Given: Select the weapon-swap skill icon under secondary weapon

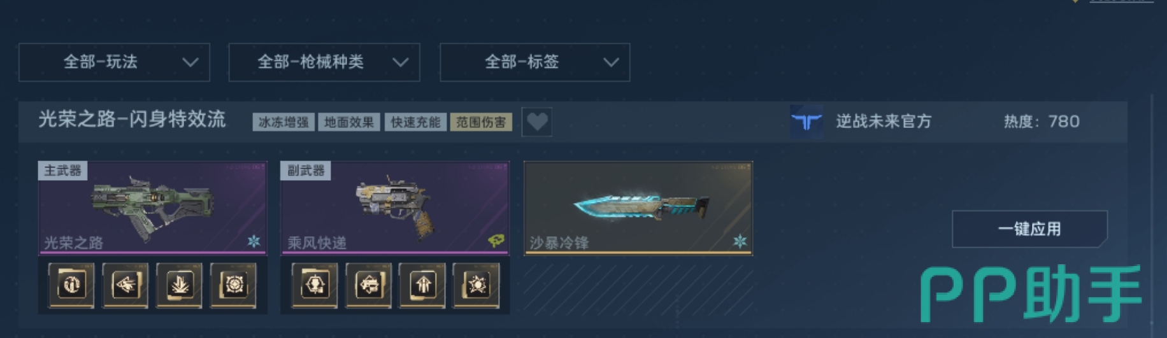Looking at the screenshot, I should [x=369, y=285].
